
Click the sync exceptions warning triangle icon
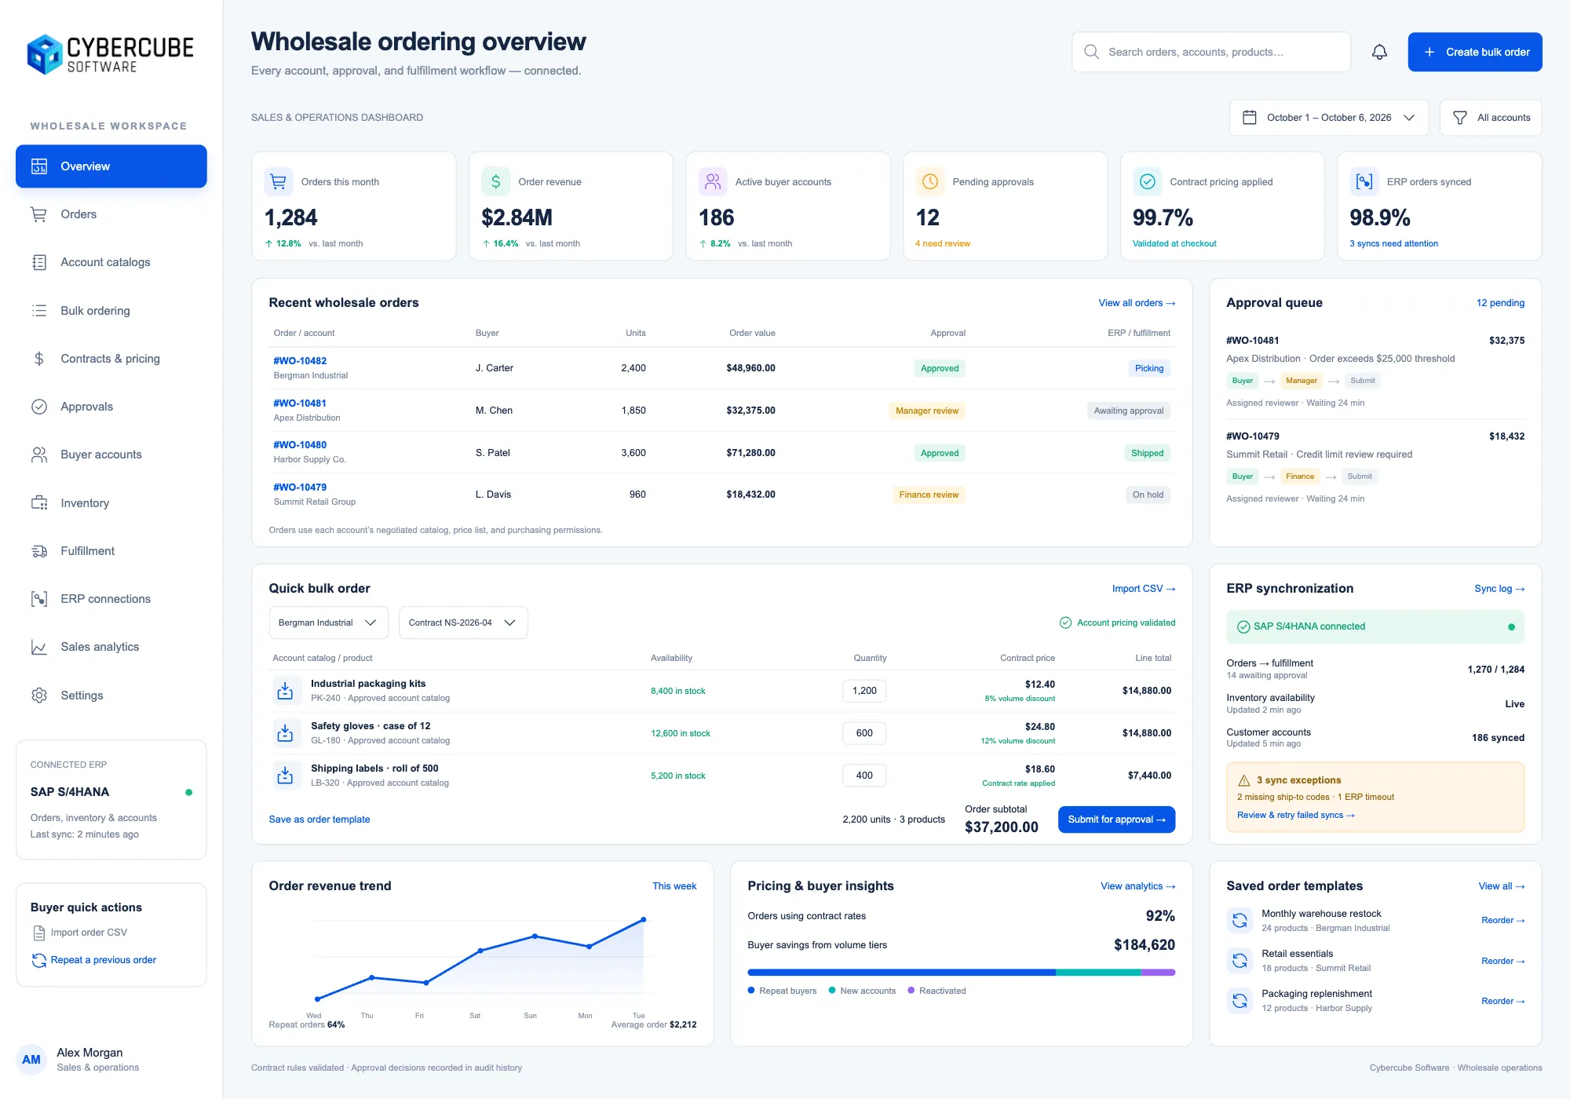click(1244, 780)
